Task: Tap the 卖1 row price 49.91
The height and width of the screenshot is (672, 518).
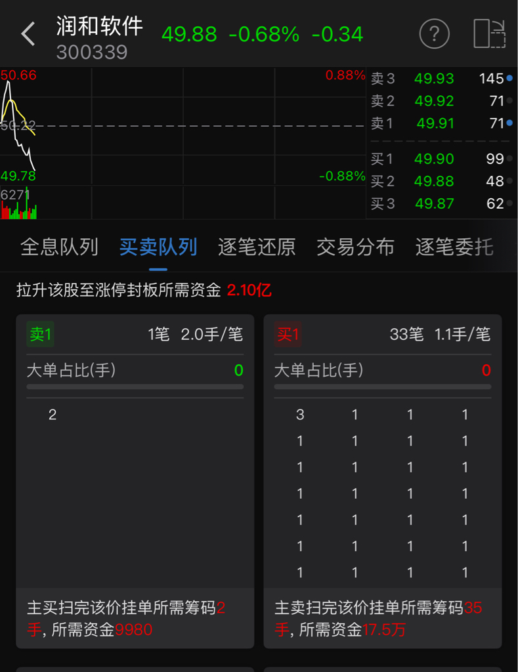Action: (x=435, y=123)
